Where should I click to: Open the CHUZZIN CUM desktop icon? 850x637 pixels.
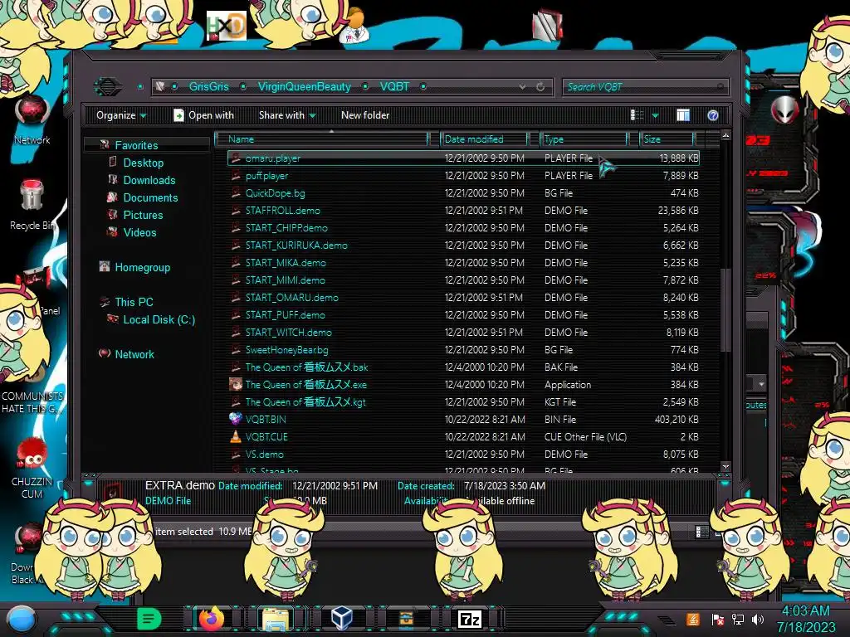tap(32, 468)
